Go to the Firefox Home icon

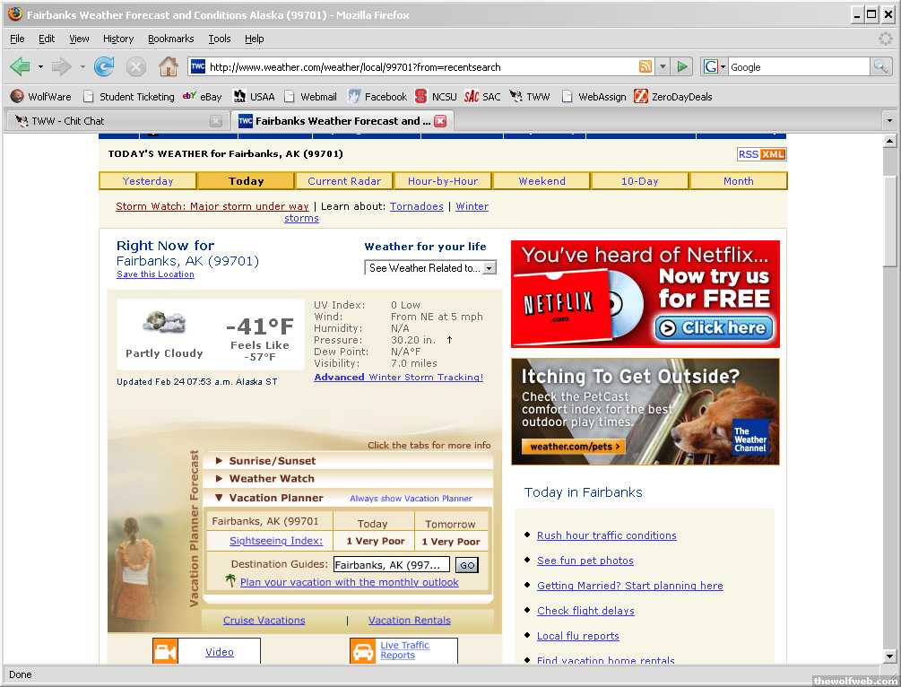[x=168, y=67]
